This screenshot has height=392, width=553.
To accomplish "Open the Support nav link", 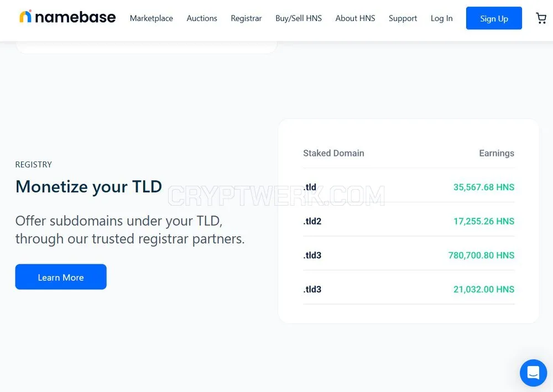I will click(403, 18).
